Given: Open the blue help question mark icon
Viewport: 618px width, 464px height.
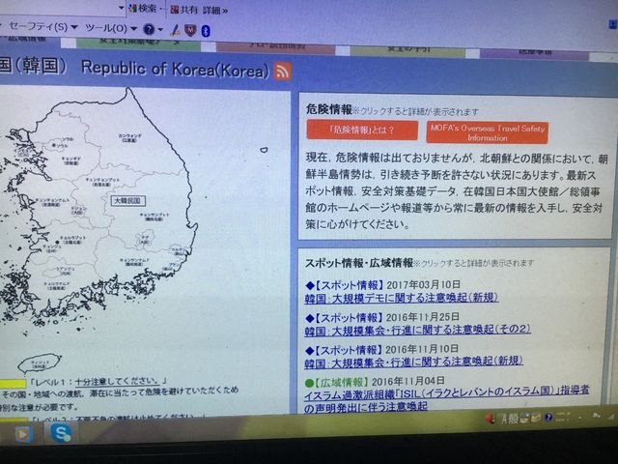Looking at the screenshot, I should pyautogui.click(x=148, y=30).
